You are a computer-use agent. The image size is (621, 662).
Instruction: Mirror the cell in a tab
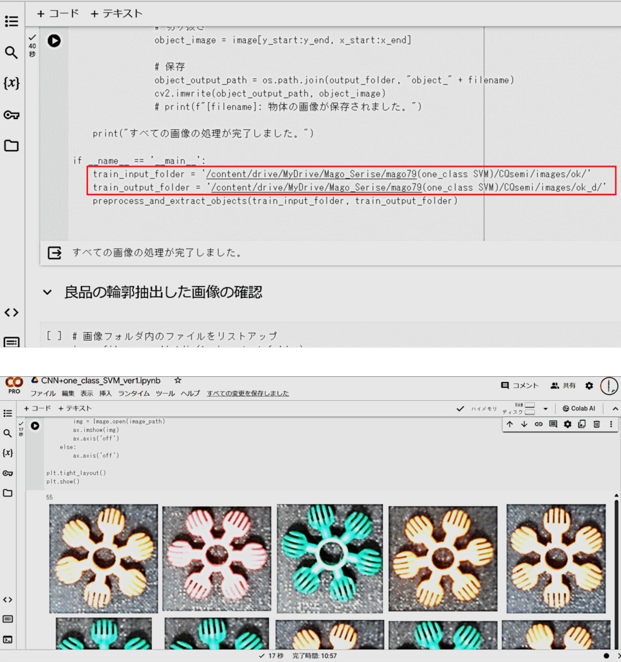click(582, 424)
